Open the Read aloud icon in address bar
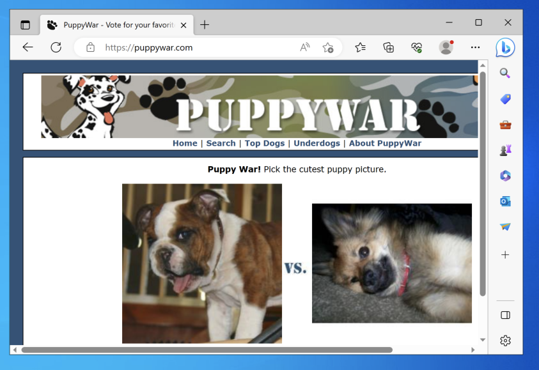539x370 pixels. 305,47
